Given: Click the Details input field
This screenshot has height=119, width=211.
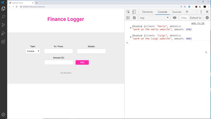Looking at the screenshot, I should point(91,51).
